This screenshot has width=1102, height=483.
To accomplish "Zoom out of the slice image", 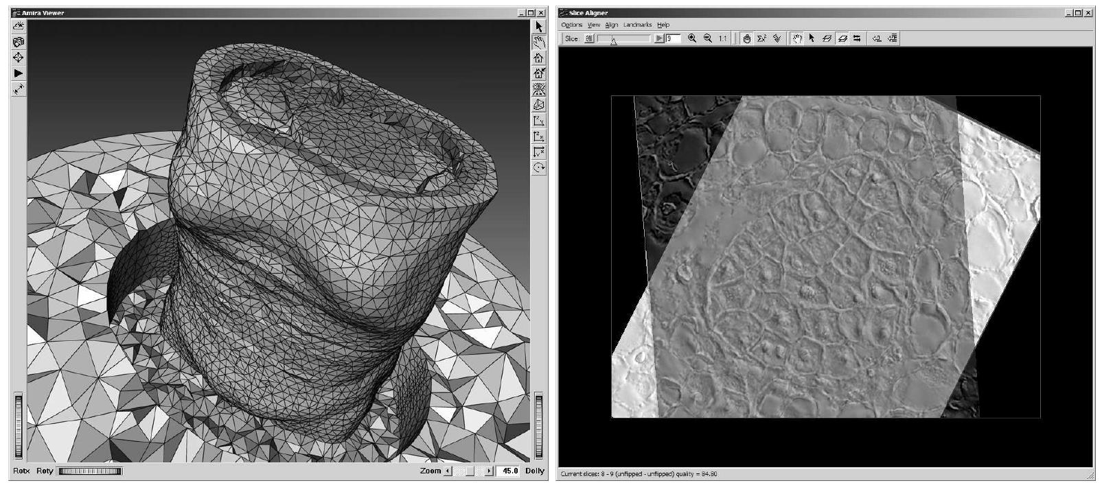I will pos(708,39).
